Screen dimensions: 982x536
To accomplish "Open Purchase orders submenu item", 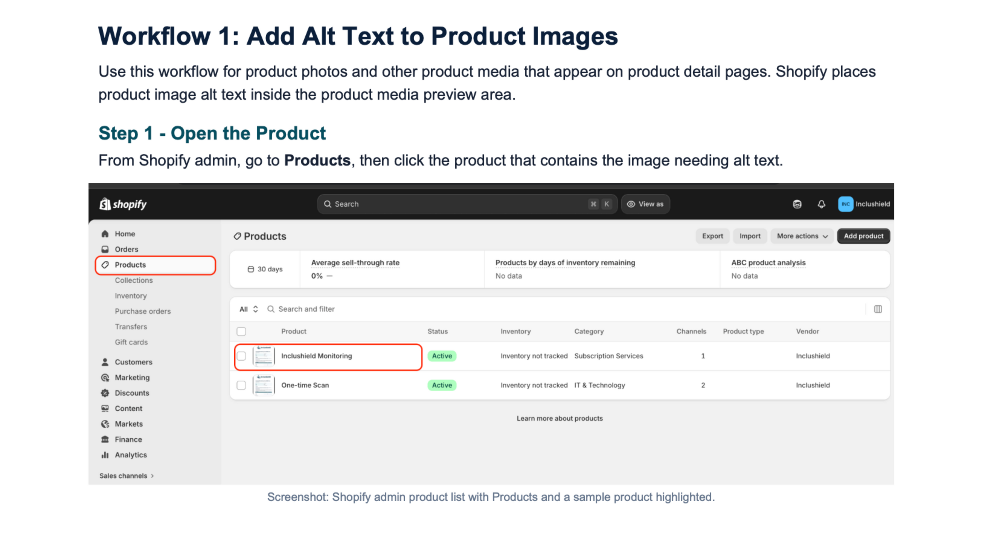I will click(143, 312).
